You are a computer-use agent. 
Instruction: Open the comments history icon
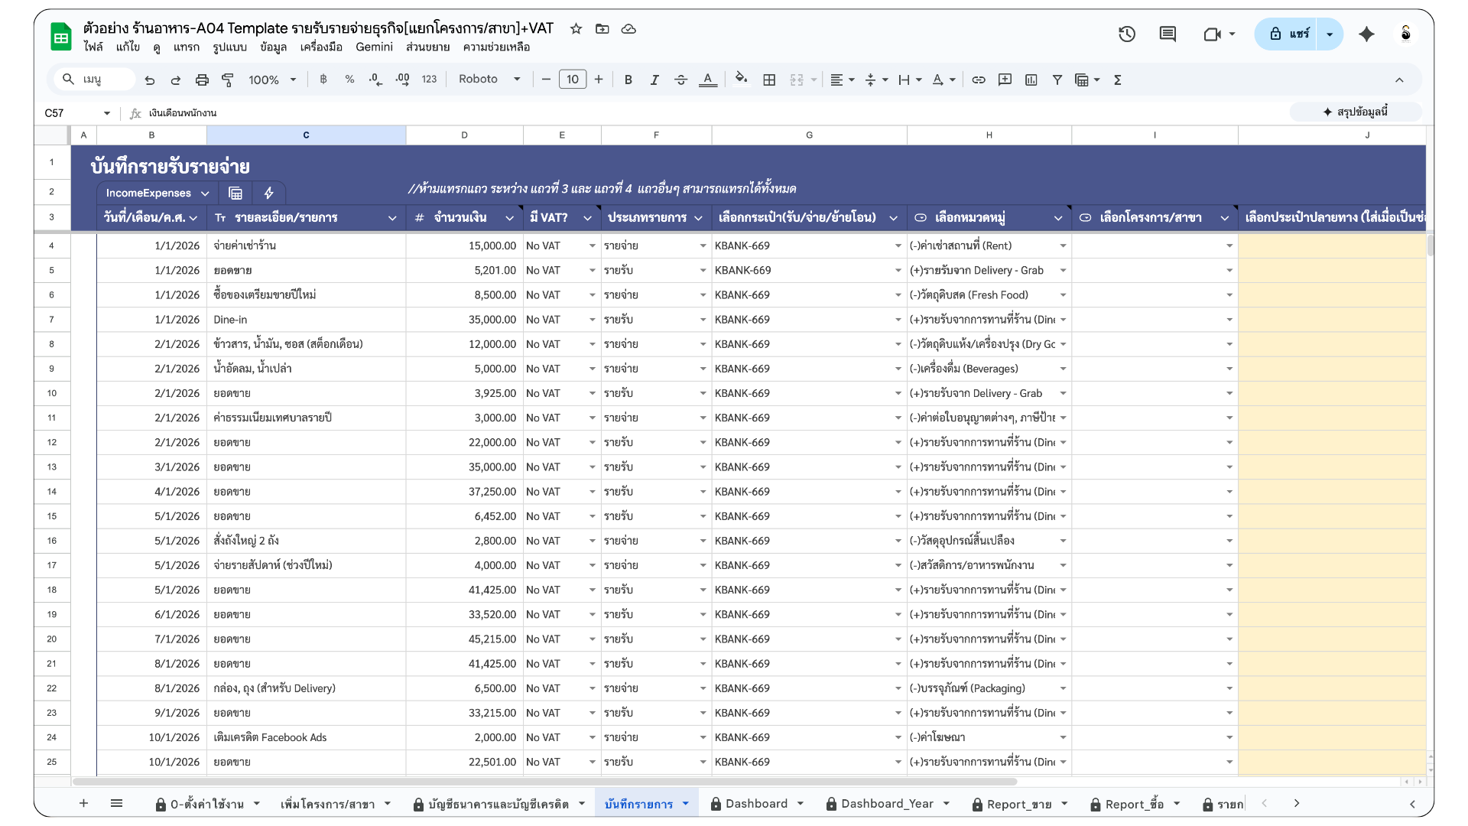click(1168, 34)
